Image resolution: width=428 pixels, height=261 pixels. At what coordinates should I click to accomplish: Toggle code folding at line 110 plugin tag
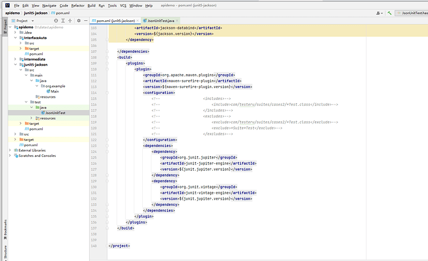[107, 69]
